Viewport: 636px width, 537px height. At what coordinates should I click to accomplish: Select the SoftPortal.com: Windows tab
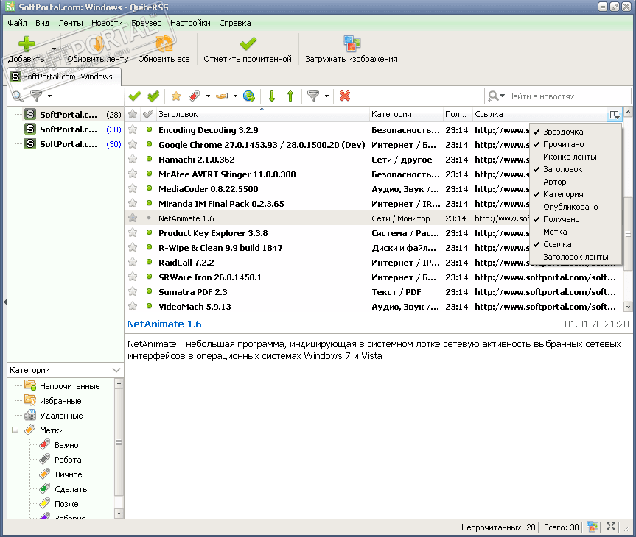64,77
